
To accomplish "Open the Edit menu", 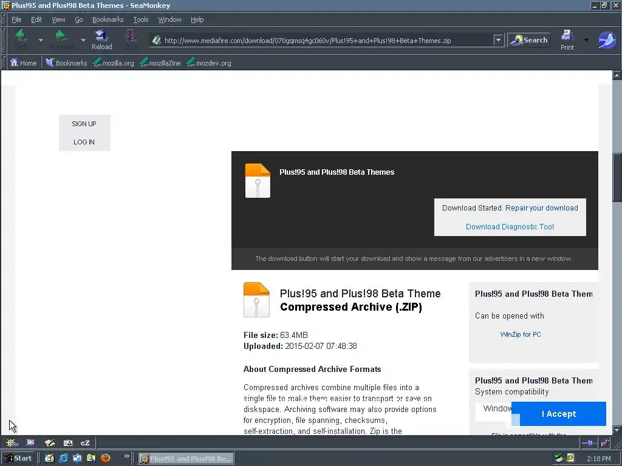I will point(36,19).
